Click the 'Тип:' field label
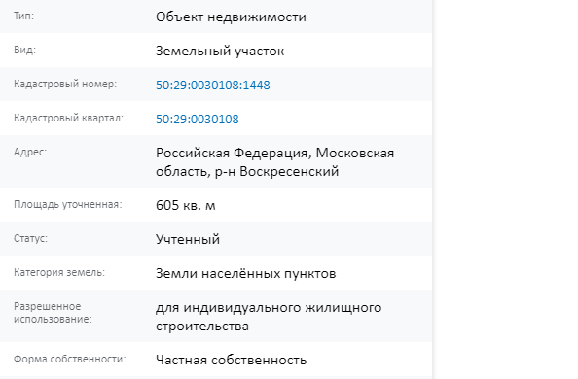Viewport: 578px width, 379px height. point(23,16)
